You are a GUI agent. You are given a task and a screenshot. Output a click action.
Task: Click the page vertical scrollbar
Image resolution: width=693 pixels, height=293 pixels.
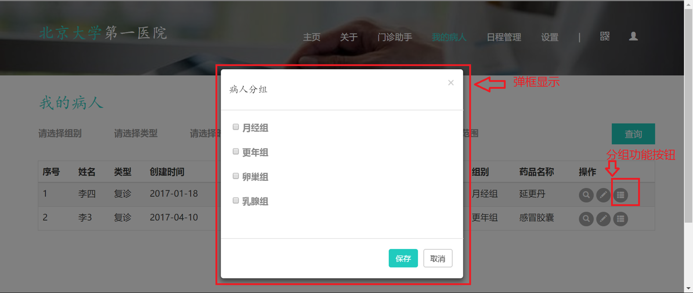[689, 146]
